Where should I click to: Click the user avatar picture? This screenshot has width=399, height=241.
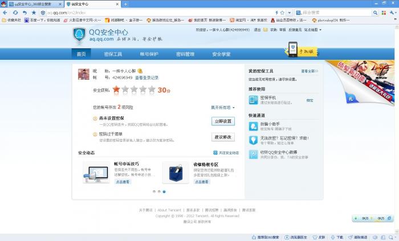click(x=84, y=74)
